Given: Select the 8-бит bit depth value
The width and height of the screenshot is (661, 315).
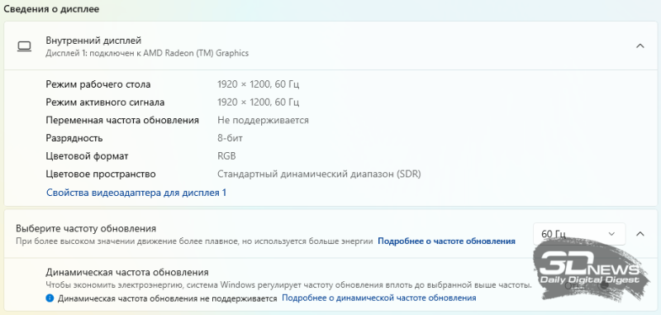Looking at the screenshot, I should click(231, 138).
